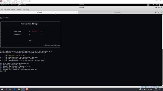The image size is (163, 91).
Task: Click the '3Kom SuperHack II Logon' banner title
Action: click(x=30, y=24)
